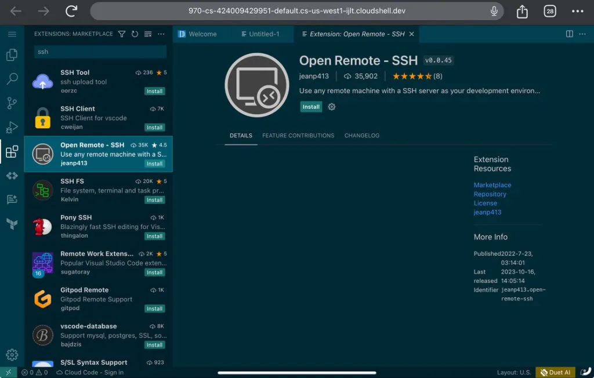The image size is (594, 378).
Task: Click the five-star rating (8)
Action: [417, 76]
